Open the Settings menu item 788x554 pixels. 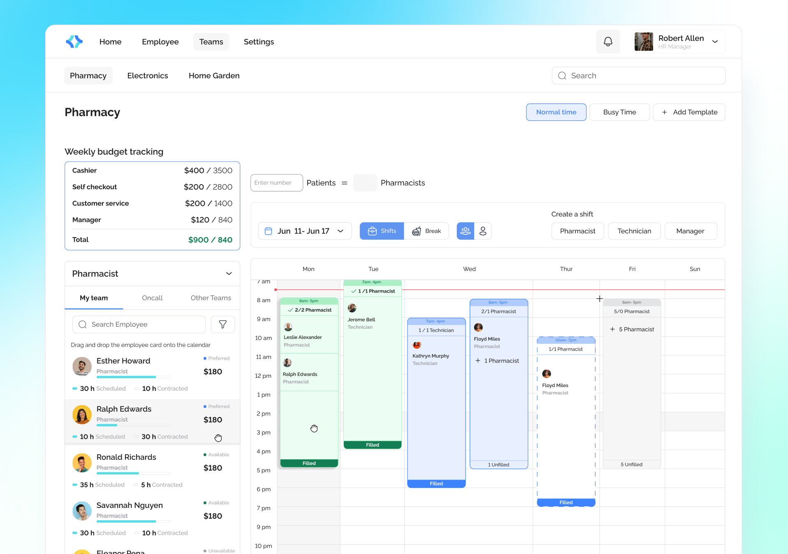pos(259,42)
